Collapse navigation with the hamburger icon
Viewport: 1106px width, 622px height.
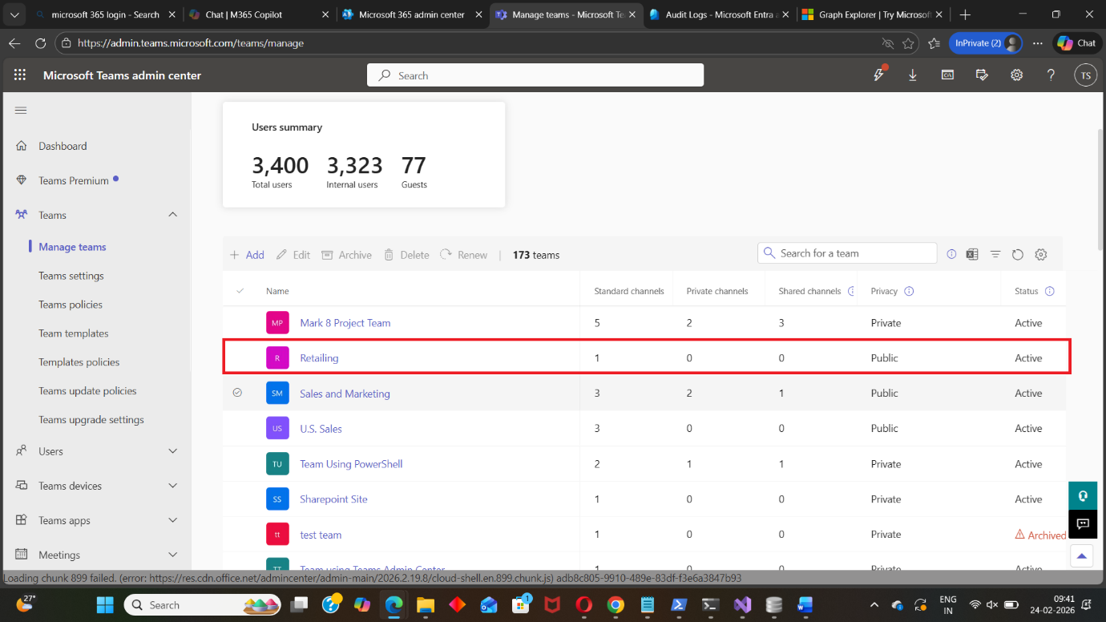click(21, 111)
